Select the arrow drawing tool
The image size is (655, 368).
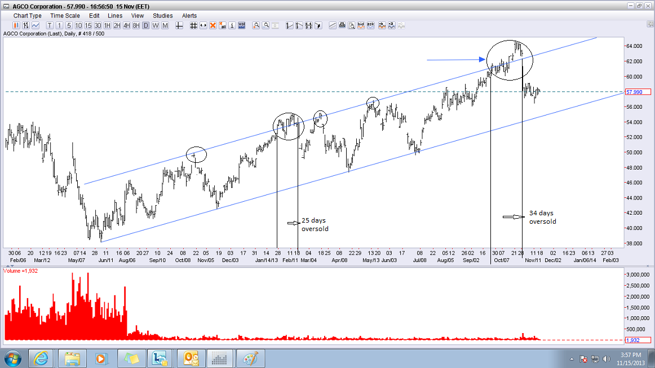click(318, 25)
